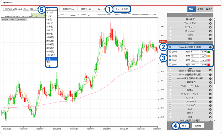Select 週足 from the timeframe list
The height and width of the screenshot is (134, 222).
click(x=49, y=62)
